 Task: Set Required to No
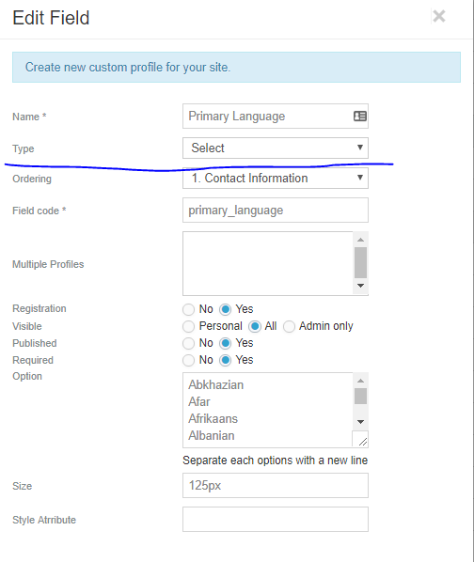189,360
